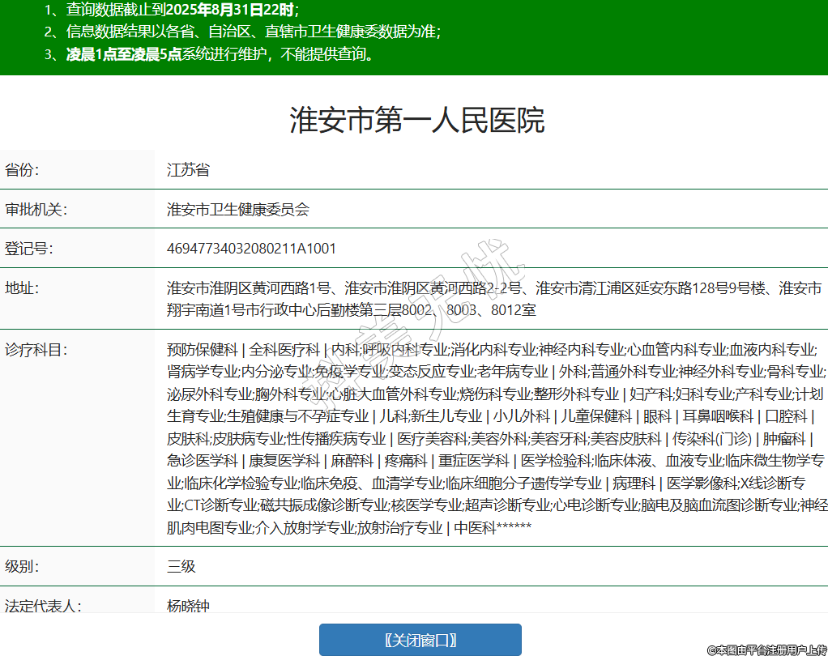Screen dimensions: 828x656
Task: Select the 审批机关 field label
Action: click(x=36, y=210)
